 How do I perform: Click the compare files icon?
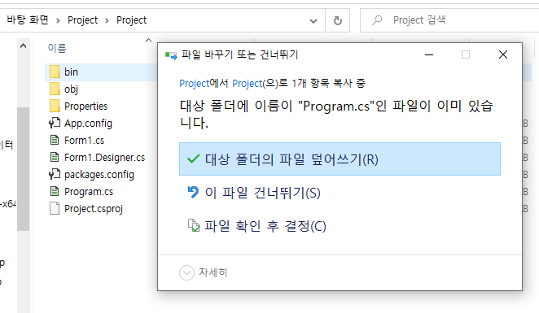coord(194,225)
